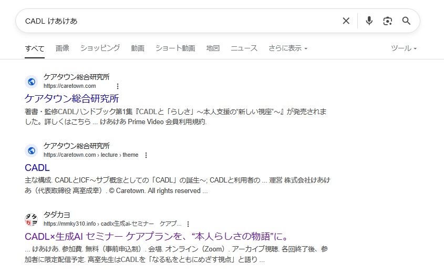Click the caretown.com › lecture › theme URL
This screenshot has height=273, width=444.
[91, 155]
